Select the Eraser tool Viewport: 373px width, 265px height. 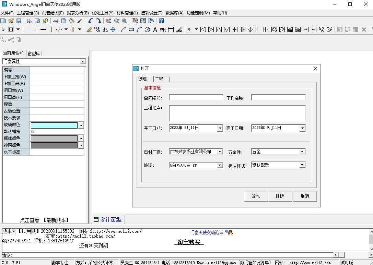tap(89, 29)
